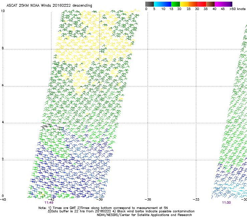This screenshot has width=247, height=217.
Task: Click the magenta-purple 40-50 knots legend segment
Action: coord(223,4)
